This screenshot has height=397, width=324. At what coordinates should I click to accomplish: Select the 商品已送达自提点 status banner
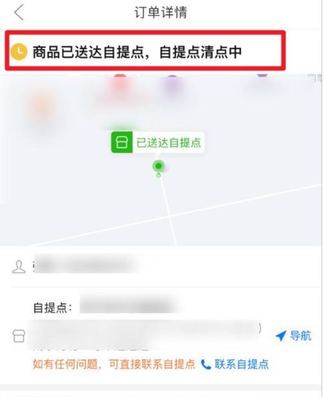(x=145, y=50)
